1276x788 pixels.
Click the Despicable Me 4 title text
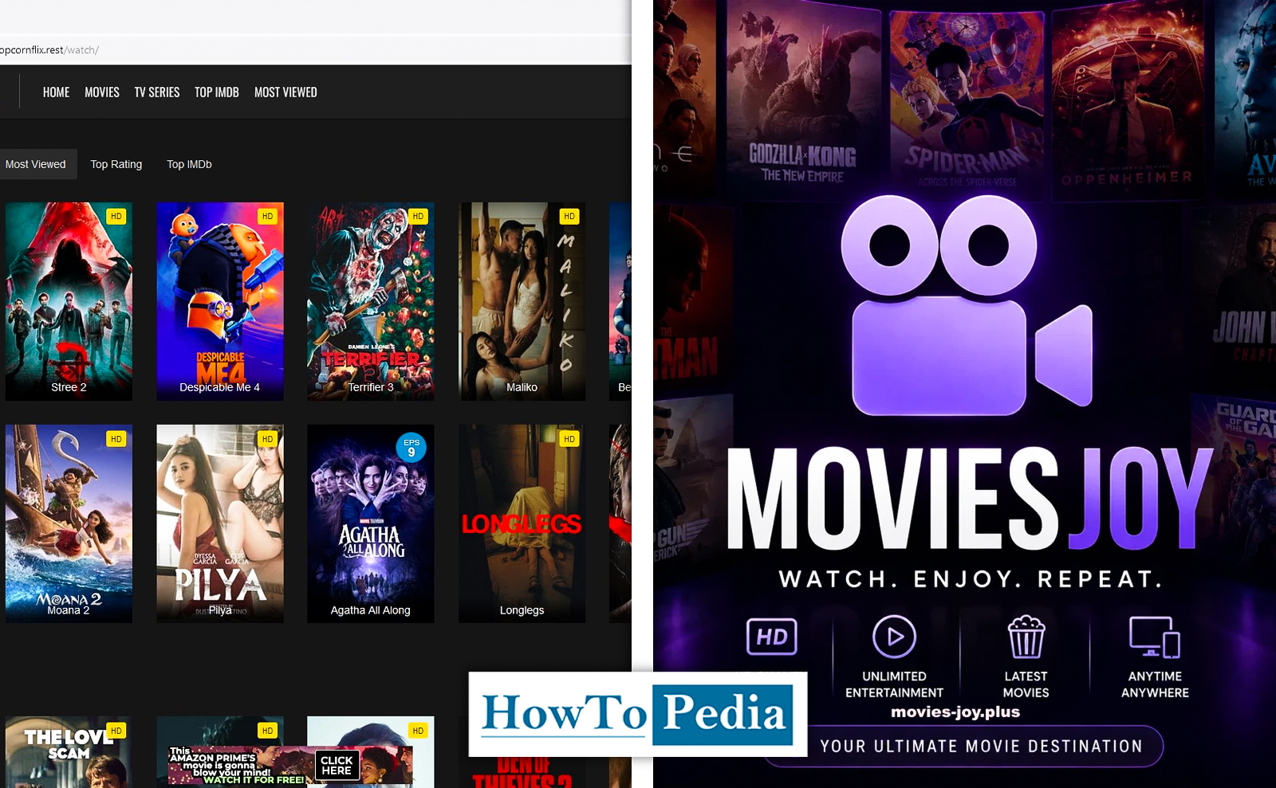click(x=220, y=387)
